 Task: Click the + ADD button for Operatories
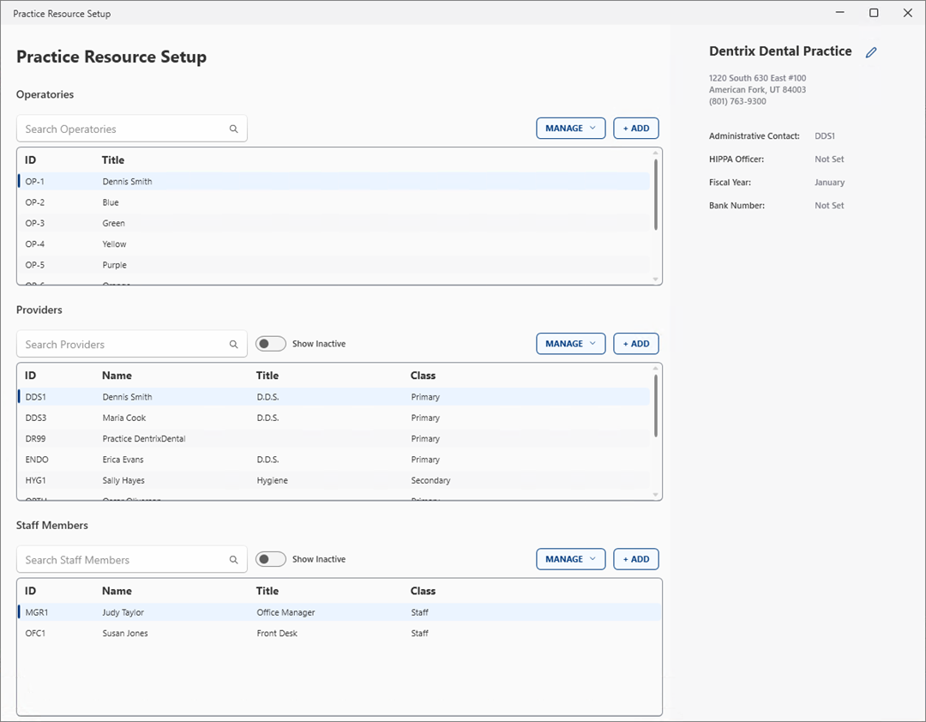tap(635, 128)
